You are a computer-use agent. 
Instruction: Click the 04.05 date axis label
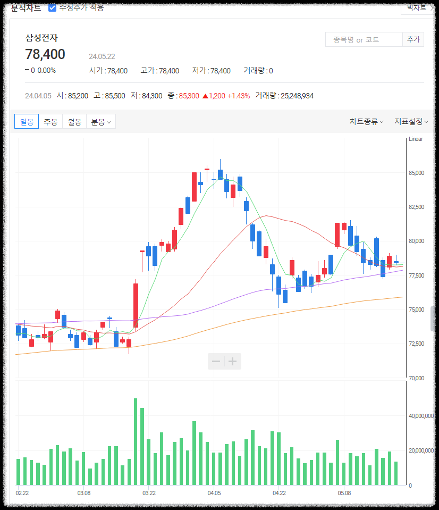(214, 493)
